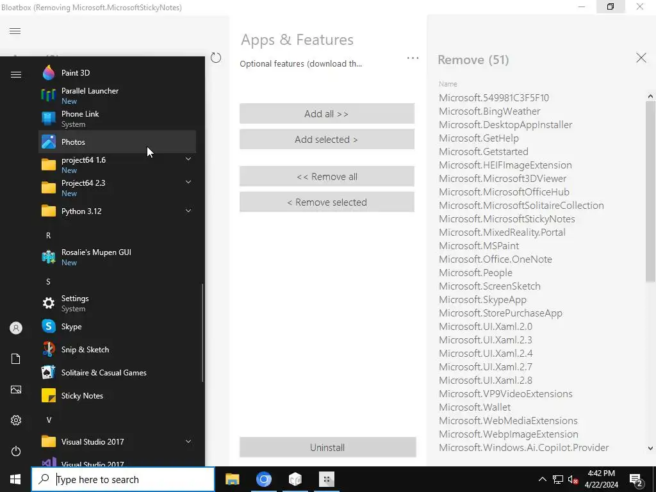656x492 pixels.
Task: Click the << Remove all button
Action: pyautogui.click(x=327, y=177)
